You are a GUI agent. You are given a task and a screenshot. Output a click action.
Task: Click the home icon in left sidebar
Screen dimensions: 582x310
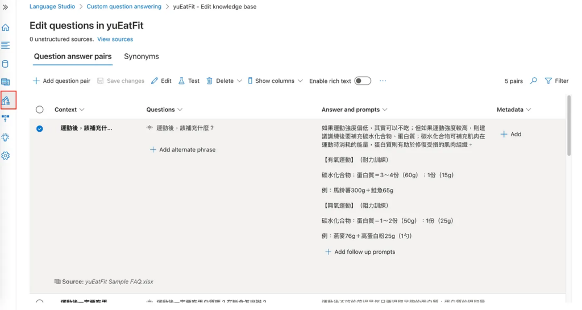(6, 27)
